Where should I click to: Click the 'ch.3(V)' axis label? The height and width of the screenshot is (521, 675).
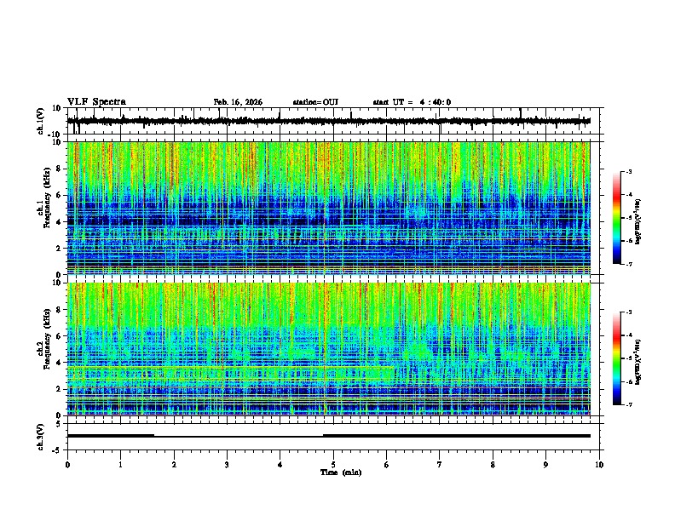41,437
